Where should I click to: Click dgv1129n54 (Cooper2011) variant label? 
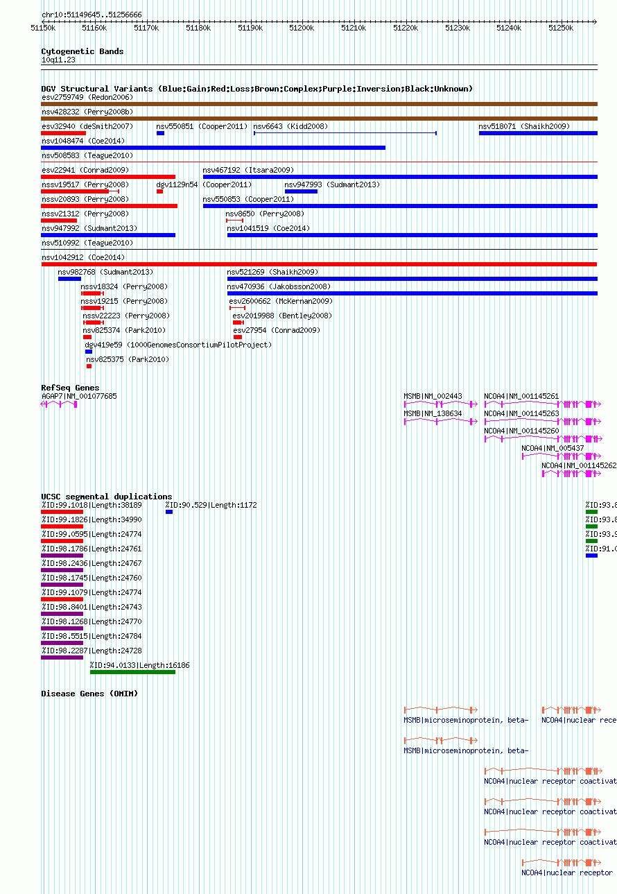[x=204, y=184]
